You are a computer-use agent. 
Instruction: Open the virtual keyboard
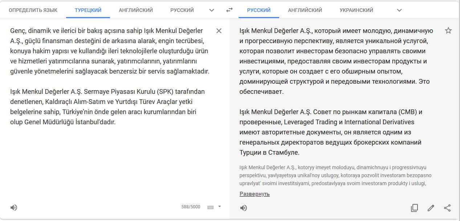pos(210,207)
